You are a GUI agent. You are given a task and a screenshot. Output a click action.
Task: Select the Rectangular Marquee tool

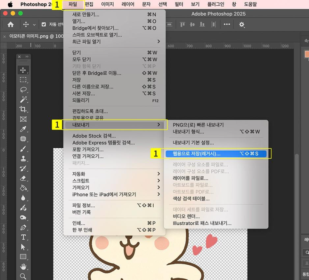point(23,80)
